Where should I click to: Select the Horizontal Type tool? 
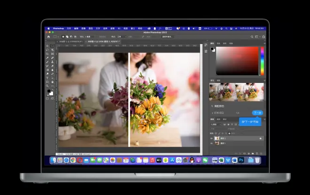pyautogui.click(x=47, y=78)
